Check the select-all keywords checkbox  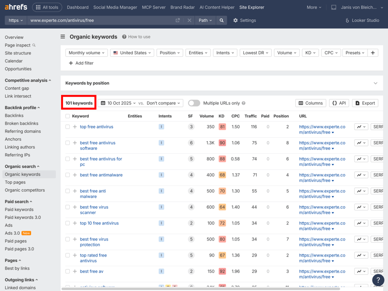67,116
